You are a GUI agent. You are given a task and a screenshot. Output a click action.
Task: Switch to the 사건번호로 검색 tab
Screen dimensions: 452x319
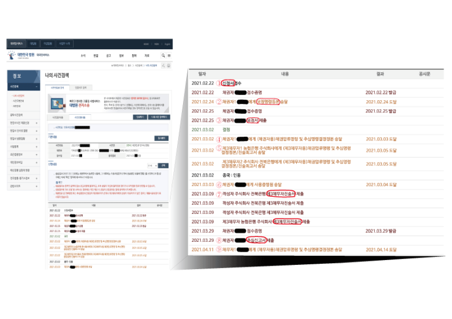[x=58, y=87]
